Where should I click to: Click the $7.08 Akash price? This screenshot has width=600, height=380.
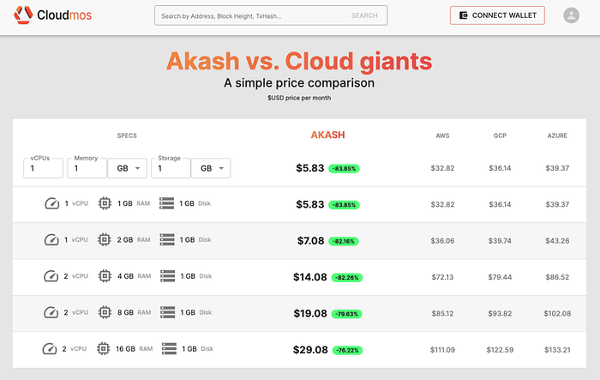(x=310, y=240)
